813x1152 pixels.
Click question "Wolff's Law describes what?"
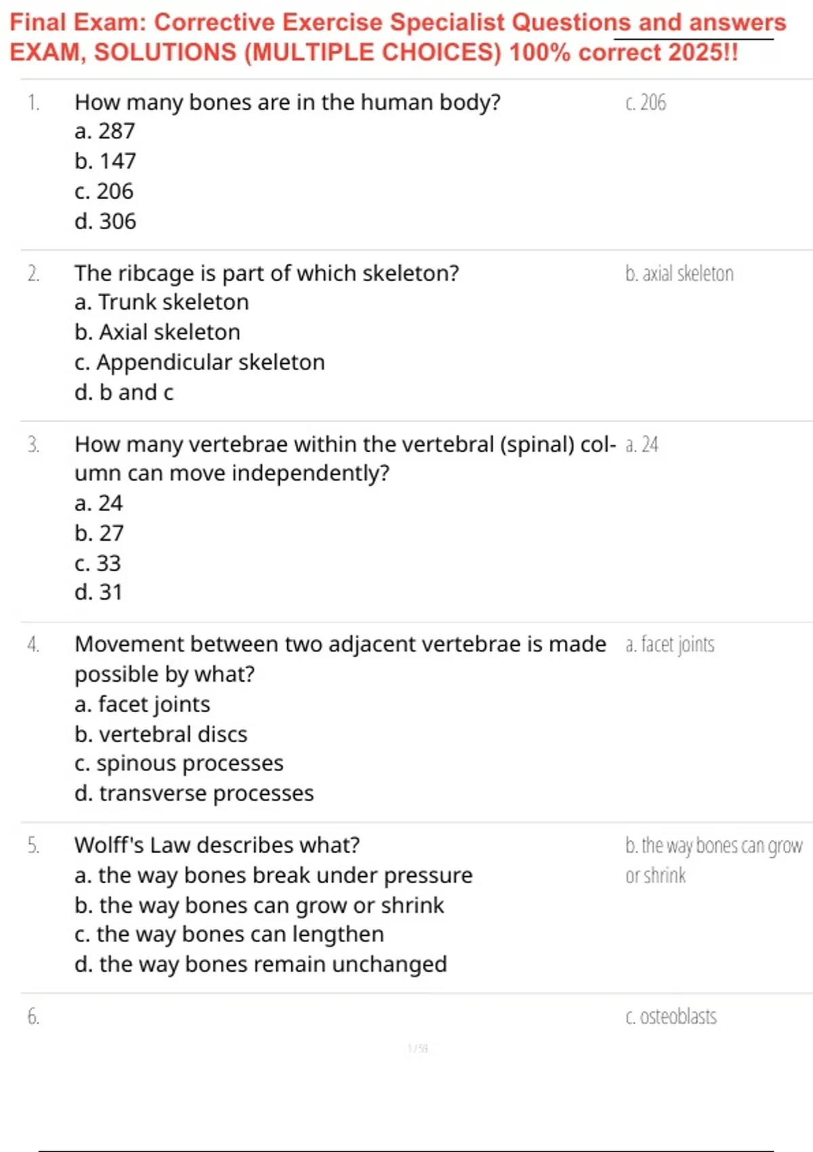[217, 845]
